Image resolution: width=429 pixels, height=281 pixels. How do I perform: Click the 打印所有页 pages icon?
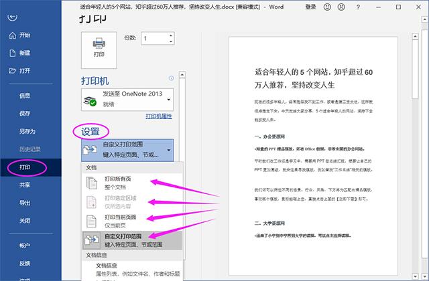(91, 183)
